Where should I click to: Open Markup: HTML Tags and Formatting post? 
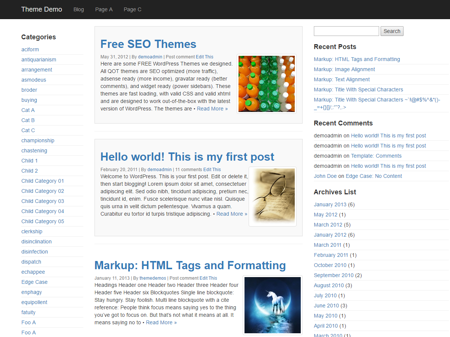coord(190,265)
